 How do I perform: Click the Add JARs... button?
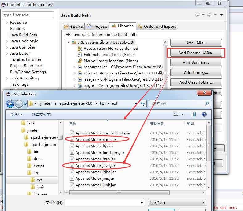click(196, 43)
